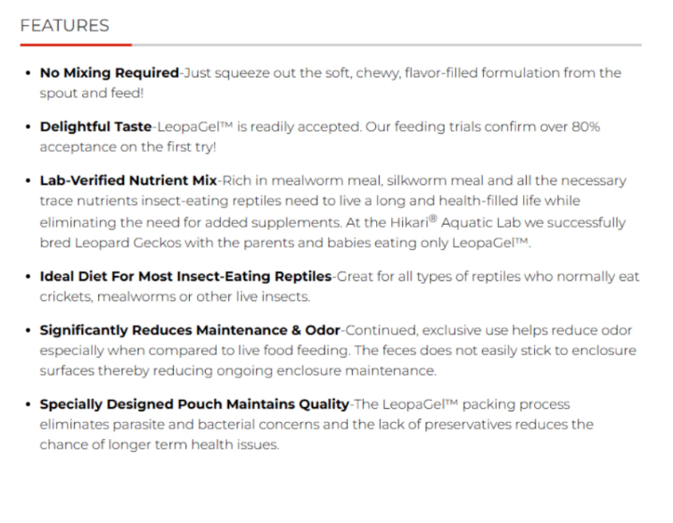Click the bullet point before "No Mixing Required"
The height and width of the screenshot is (523, 673).
[x=29, y=73]
